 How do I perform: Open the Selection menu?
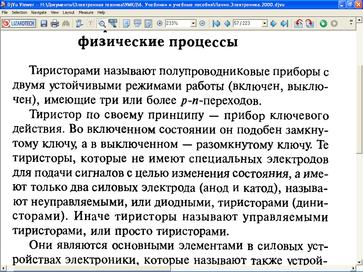[x=19, y=12]
